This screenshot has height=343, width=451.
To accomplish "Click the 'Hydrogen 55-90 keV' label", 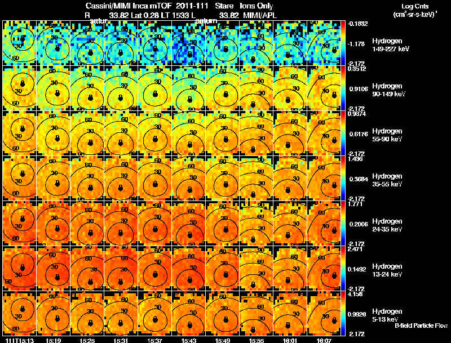I will pos(387,135).
